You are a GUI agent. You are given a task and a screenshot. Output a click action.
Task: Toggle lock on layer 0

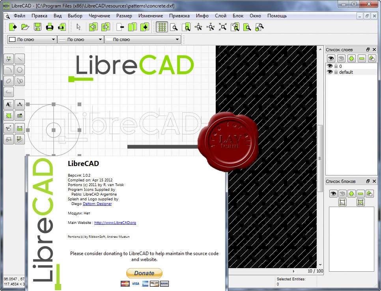pos(336,66)
